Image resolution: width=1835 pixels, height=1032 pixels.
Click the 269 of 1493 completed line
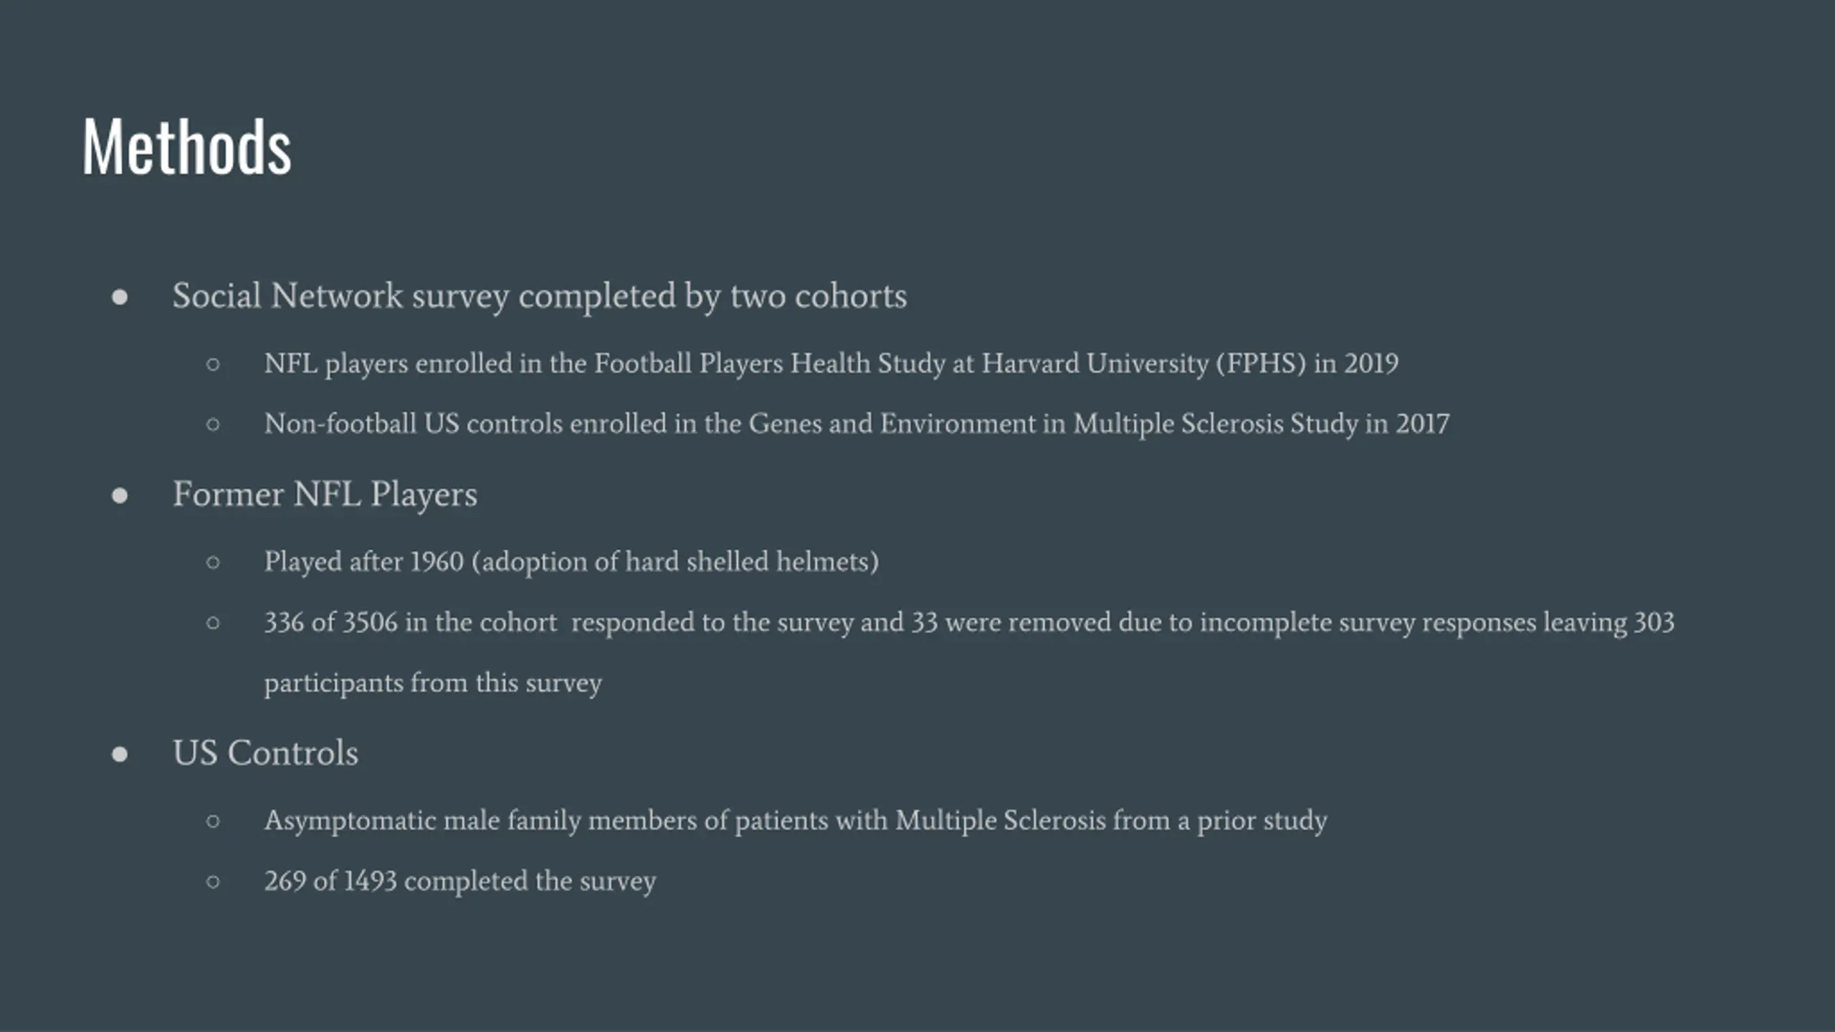click(x=460, y=881)
